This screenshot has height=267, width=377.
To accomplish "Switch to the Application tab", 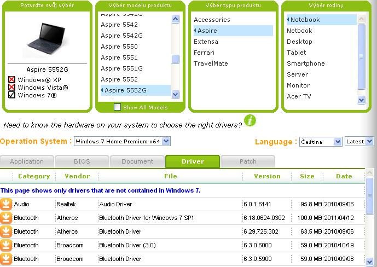I will point(27,161).
